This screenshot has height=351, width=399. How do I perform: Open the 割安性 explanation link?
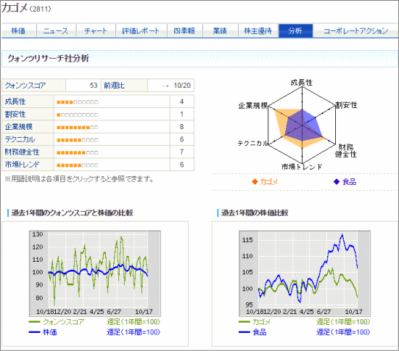(x=15, y=114)
